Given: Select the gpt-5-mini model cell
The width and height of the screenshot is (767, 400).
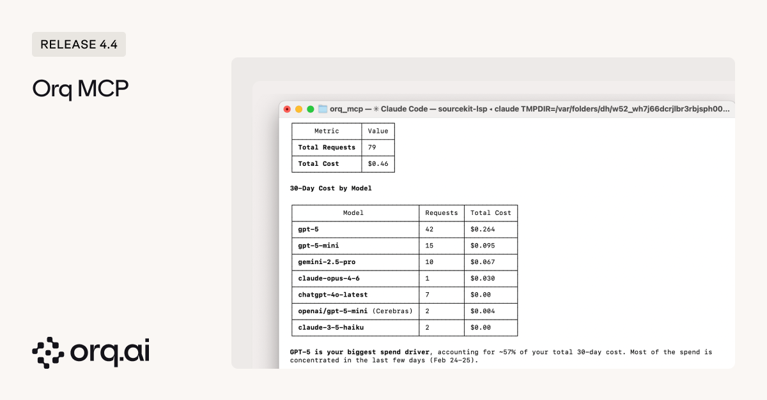Looking at the screenshot, I should pos(355,246).
